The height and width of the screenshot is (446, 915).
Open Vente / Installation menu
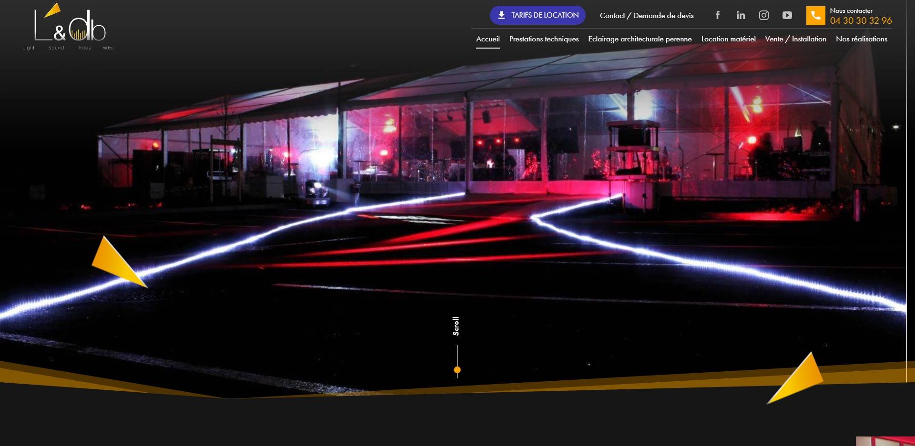coord(795,39)
